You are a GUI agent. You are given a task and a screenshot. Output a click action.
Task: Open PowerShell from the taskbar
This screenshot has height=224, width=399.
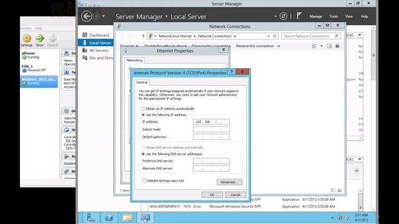109,218
